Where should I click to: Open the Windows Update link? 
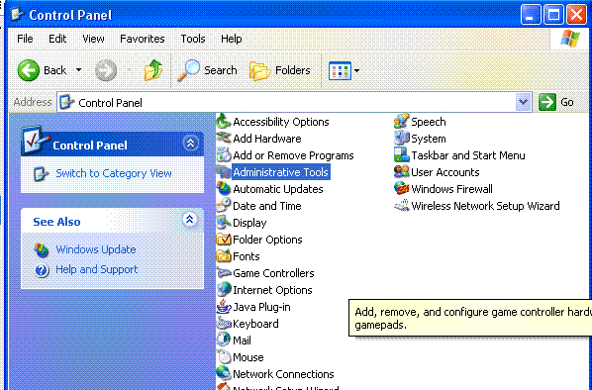pyautogui.click(x=96, y=249)
